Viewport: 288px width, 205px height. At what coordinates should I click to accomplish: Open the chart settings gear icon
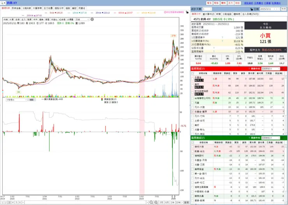coord(92,19)
